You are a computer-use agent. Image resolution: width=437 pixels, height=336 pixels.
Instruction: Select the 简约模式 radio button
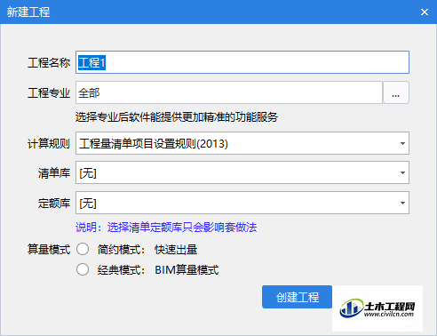click(x=83, y=249)
